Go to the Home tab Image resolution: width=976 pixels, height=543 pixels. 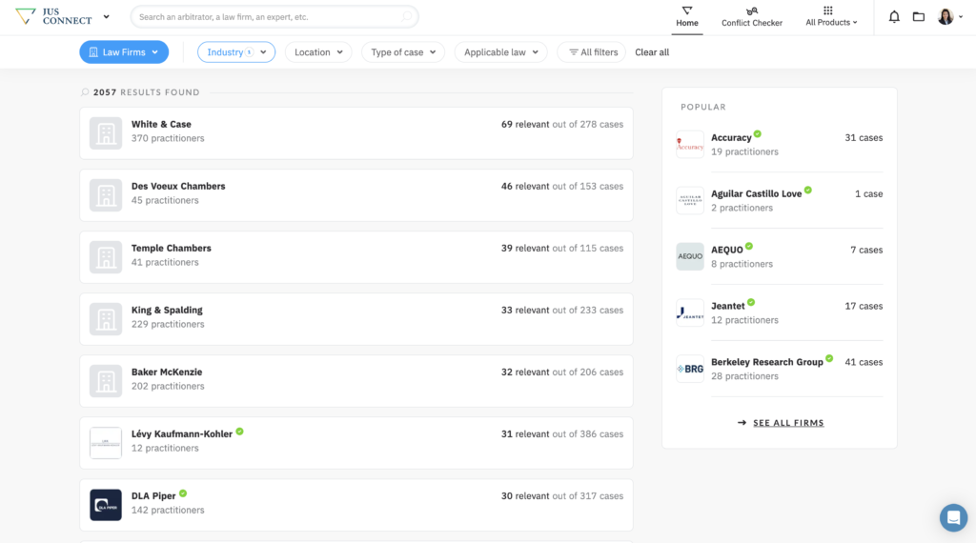pos(687,17)
